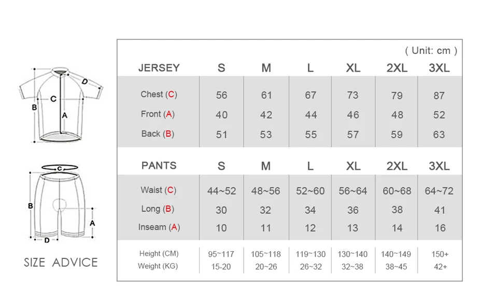Click the Height (CM) row label

click(159, 254)
